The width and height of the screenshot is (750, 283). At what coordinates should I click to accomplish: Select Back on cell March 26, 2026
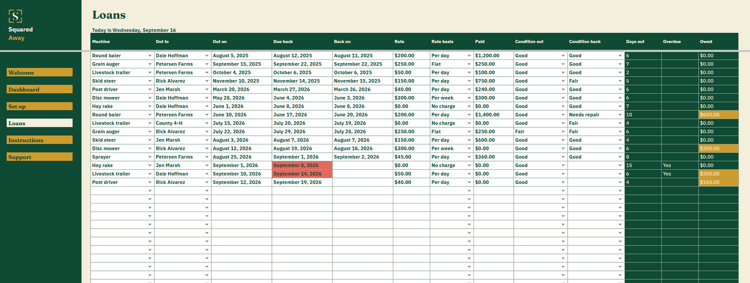[363, 89]
